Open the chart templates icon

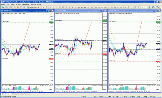(x=157, y=7)
